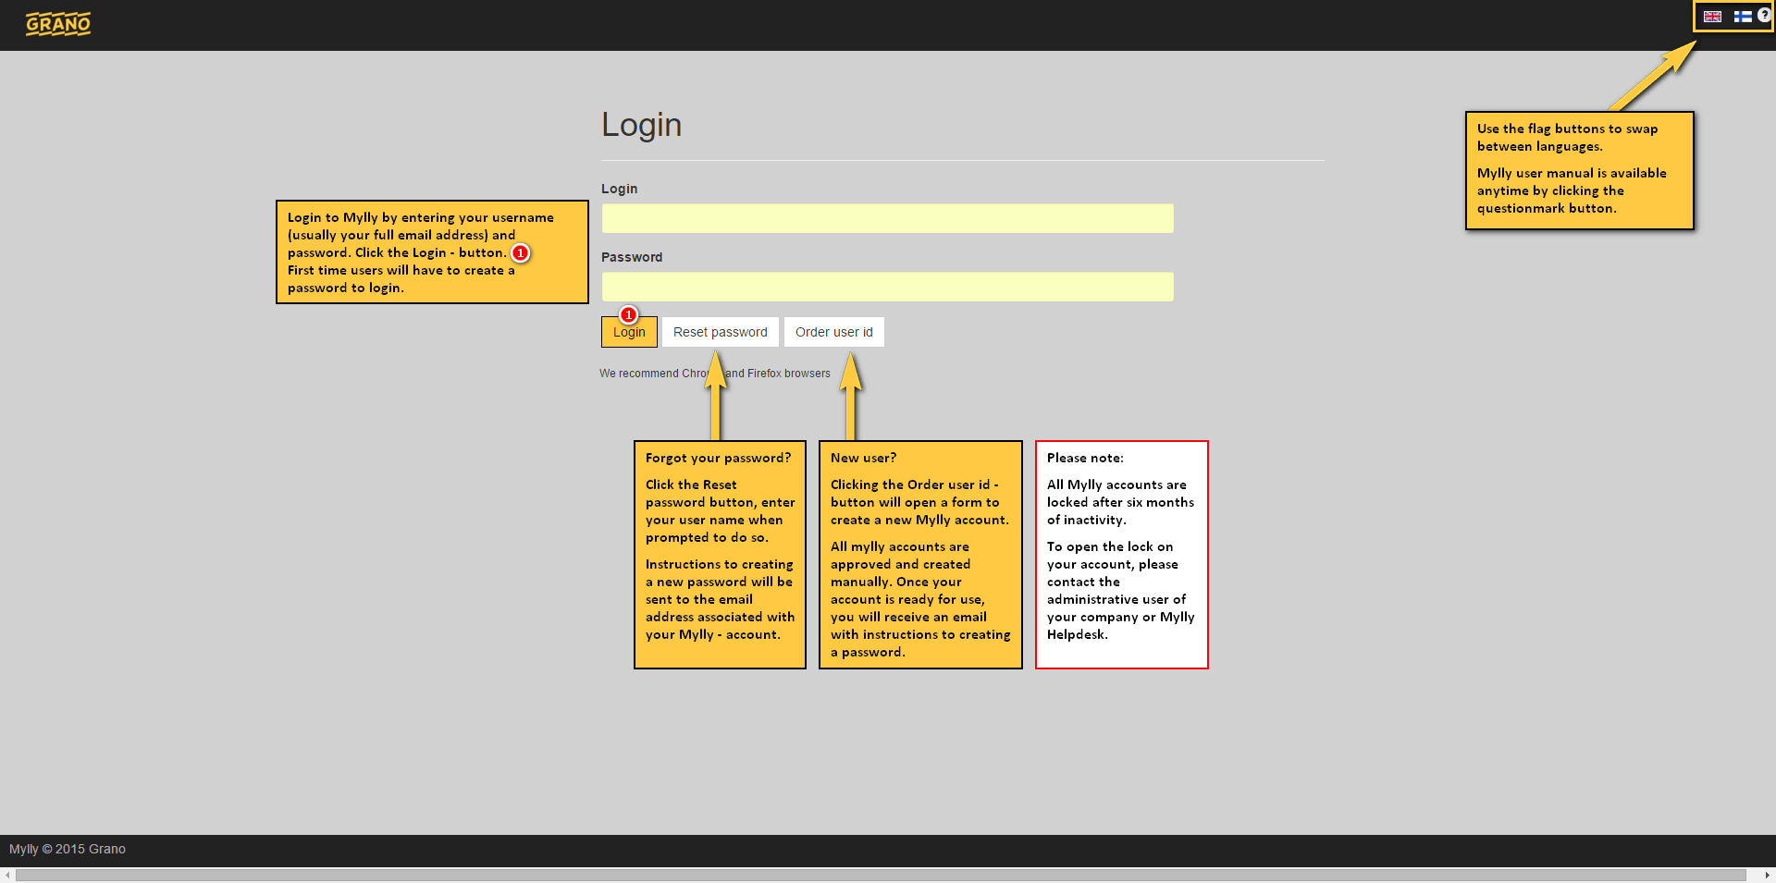This screenshot has width=1776, height=883.
Task: Click the Reset password button
Action: [720, 332]
